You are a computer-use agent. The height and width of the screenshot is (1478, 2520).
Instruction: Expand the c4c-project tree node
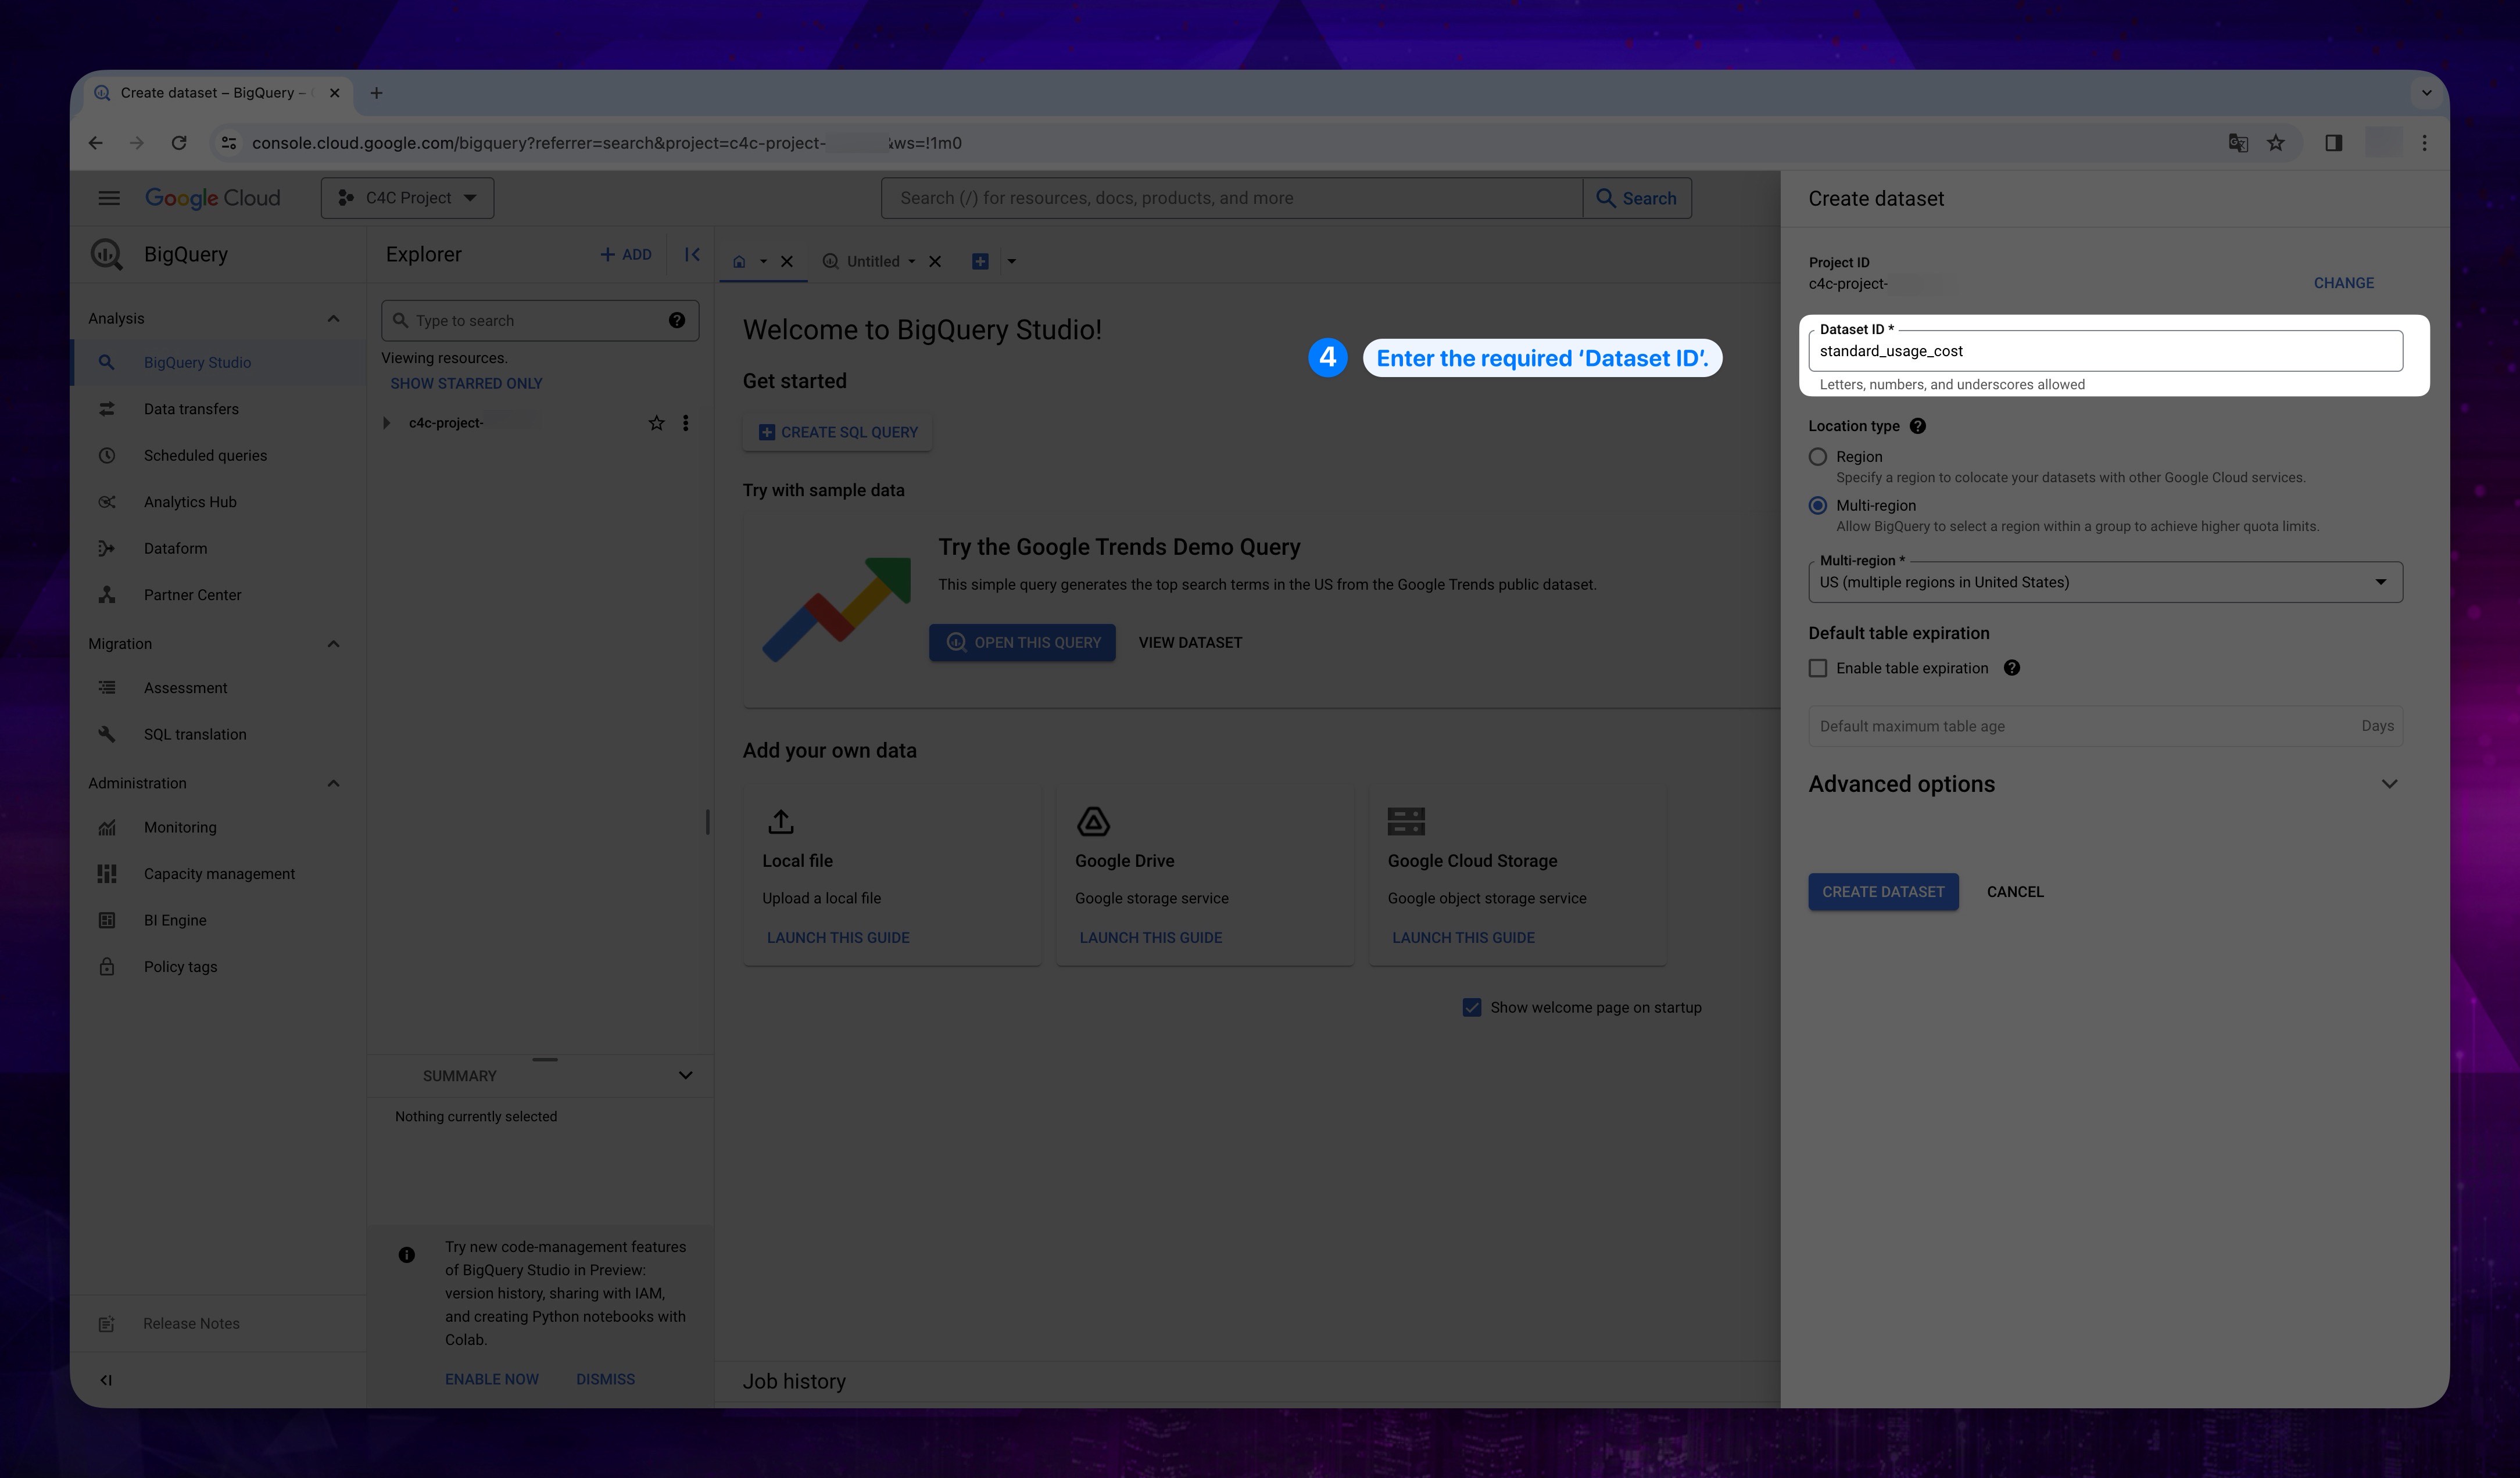386,423
